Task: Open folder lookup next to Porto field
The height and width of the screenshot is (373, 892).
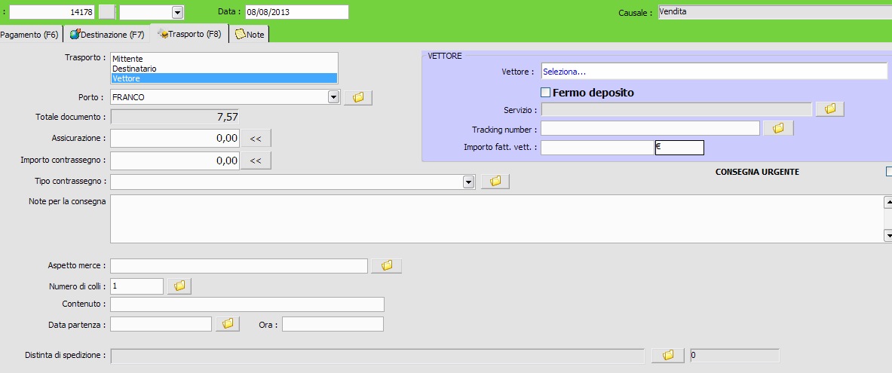Action: pos(358,97)
